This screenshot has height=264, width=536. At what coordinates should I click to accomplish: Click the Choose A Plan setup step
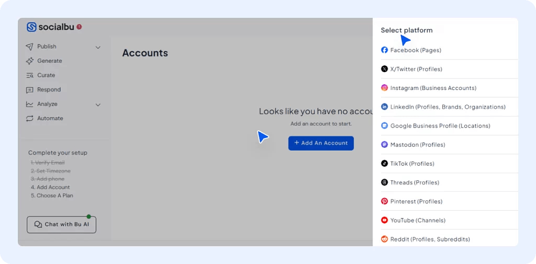click(x=52, y=196)
